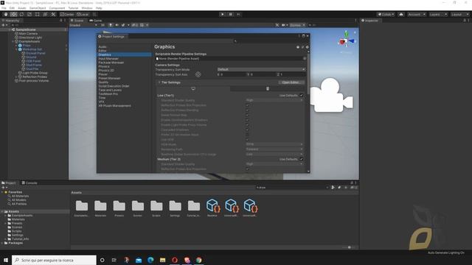Select the Rotate tool in toolbar
This screenshot has width=472, height=265.
click(x=21, y=14)
